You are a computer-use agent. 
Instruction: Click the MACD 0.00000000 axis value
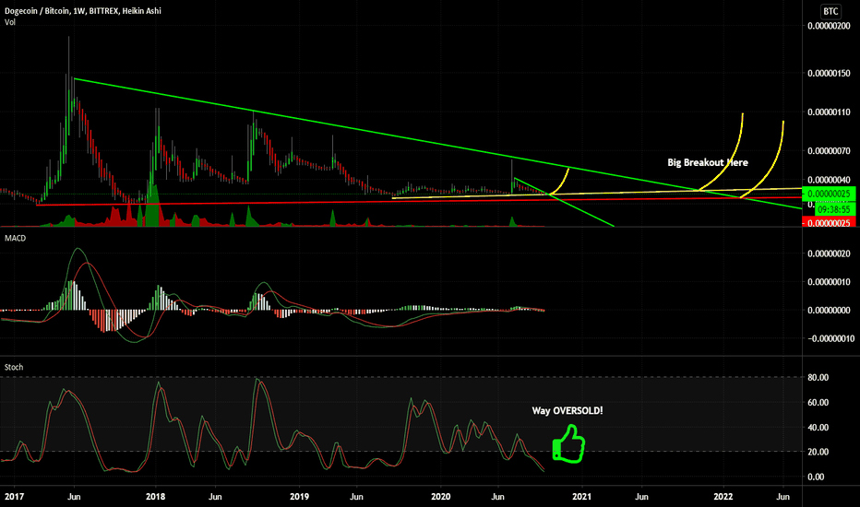(829, 311)
